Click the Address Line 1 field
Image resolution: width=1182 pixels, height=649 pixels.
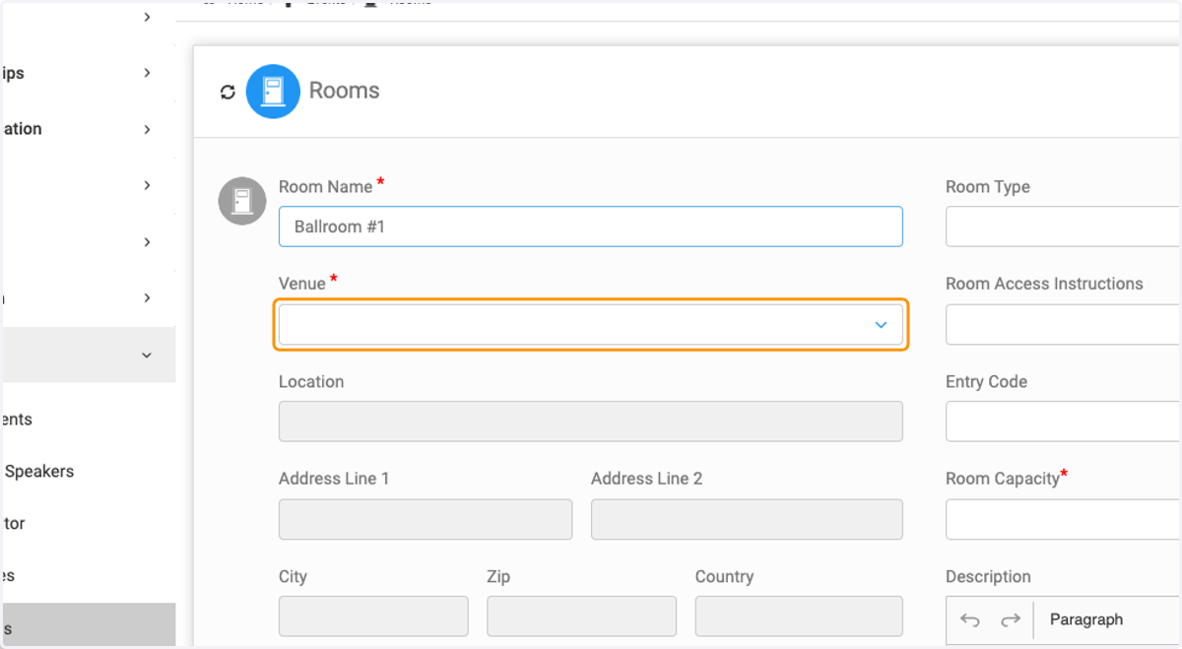(x=426, y=519)
